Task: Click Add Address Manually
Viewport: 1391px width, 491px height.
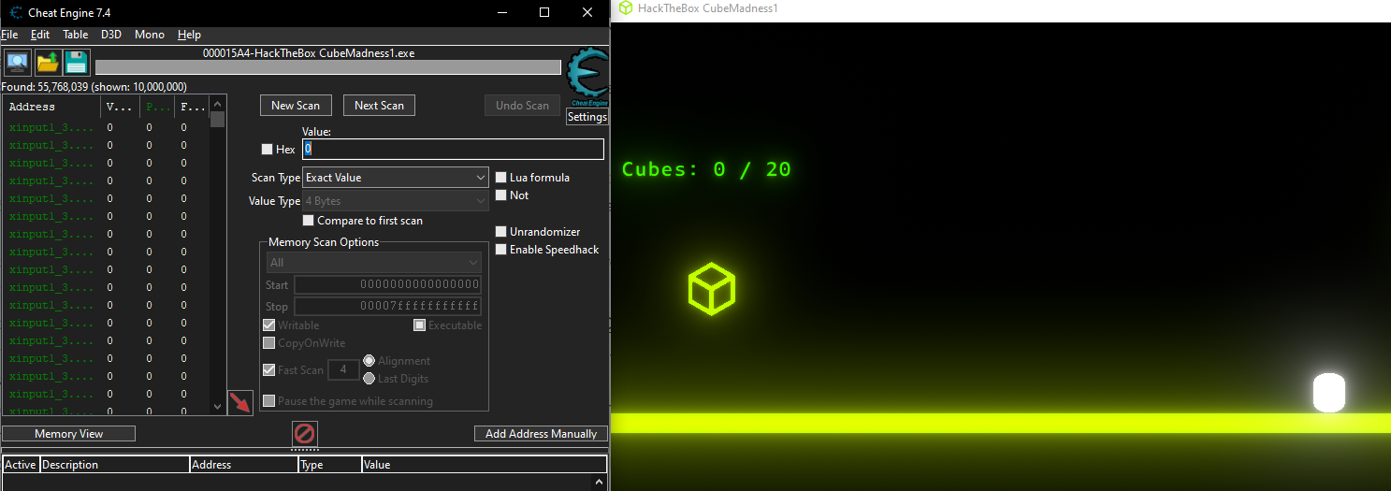Action: pyautogui.click(x=542, y=434)
